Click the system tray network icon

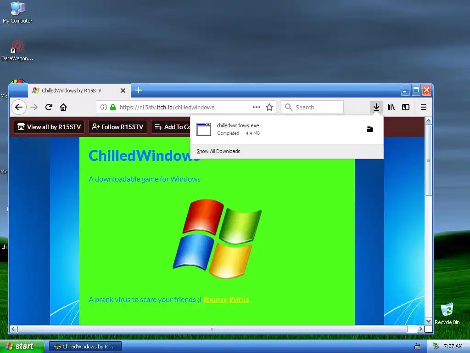(x=436, y=346)
